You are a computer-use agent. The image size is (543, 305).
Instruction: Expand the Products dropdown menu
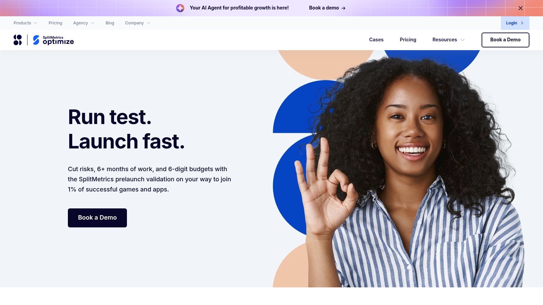(25, 23)
